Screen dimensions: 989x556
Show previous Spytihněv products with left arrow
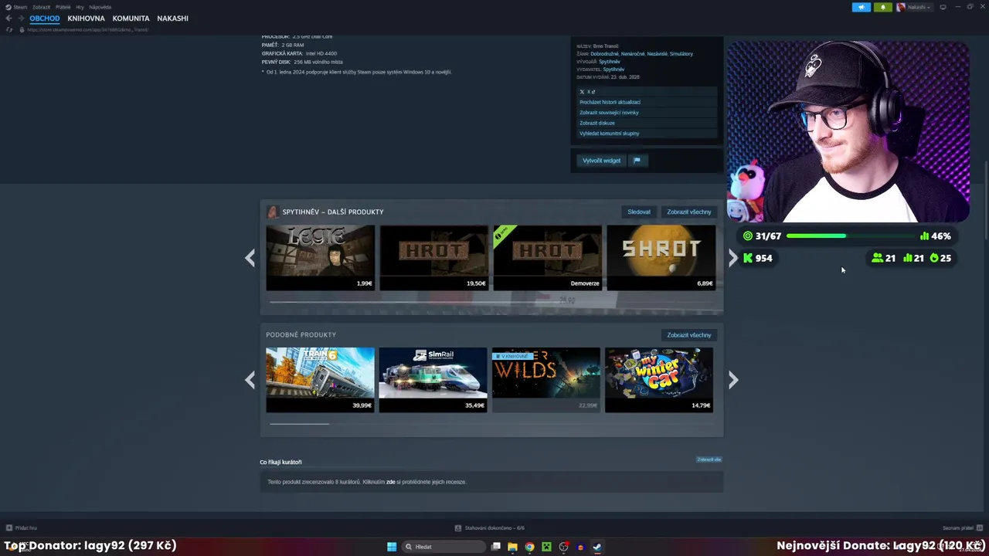pos(250,258)
